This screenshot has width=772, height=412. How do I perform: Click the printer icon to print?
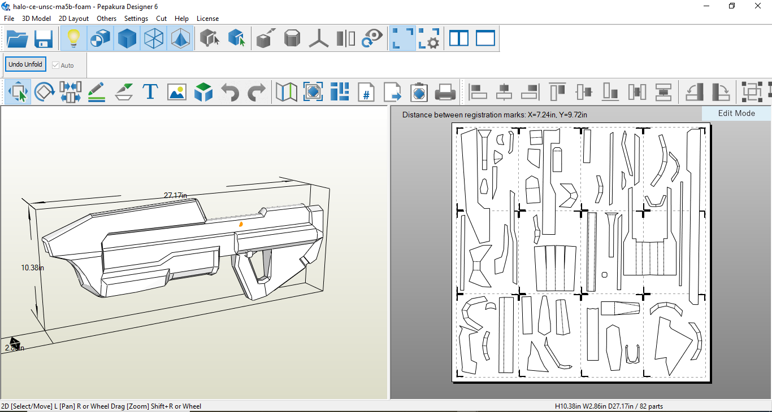pyautogui.click(x=445, y=91)
